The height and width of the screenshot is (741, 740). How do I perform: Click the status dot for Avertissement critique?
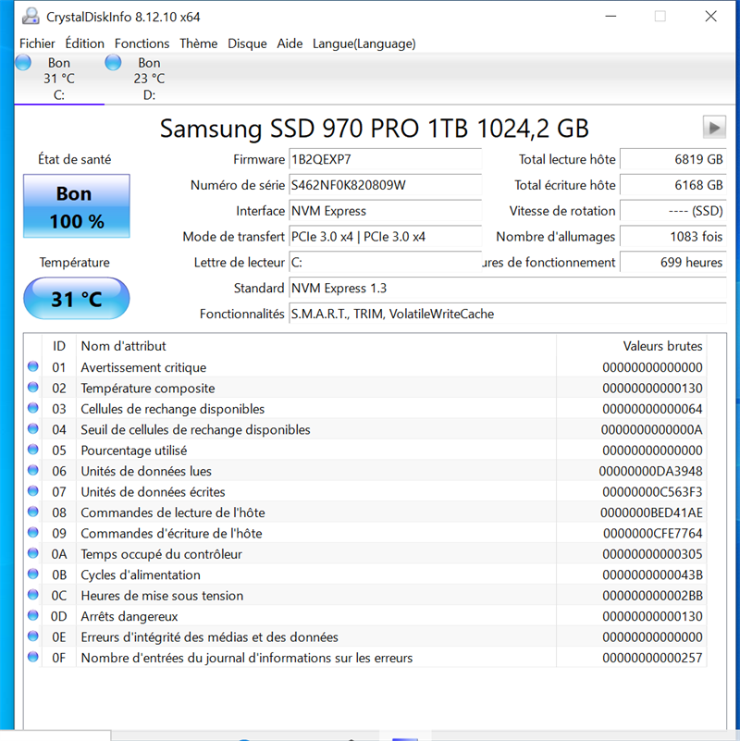33,366
